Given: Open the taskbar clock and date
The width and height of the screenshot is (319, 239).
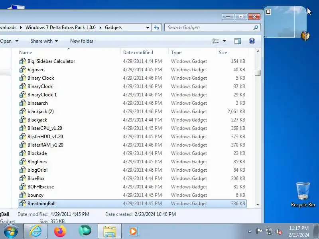Looking at the screenshot, I should [x=299, y=231].
